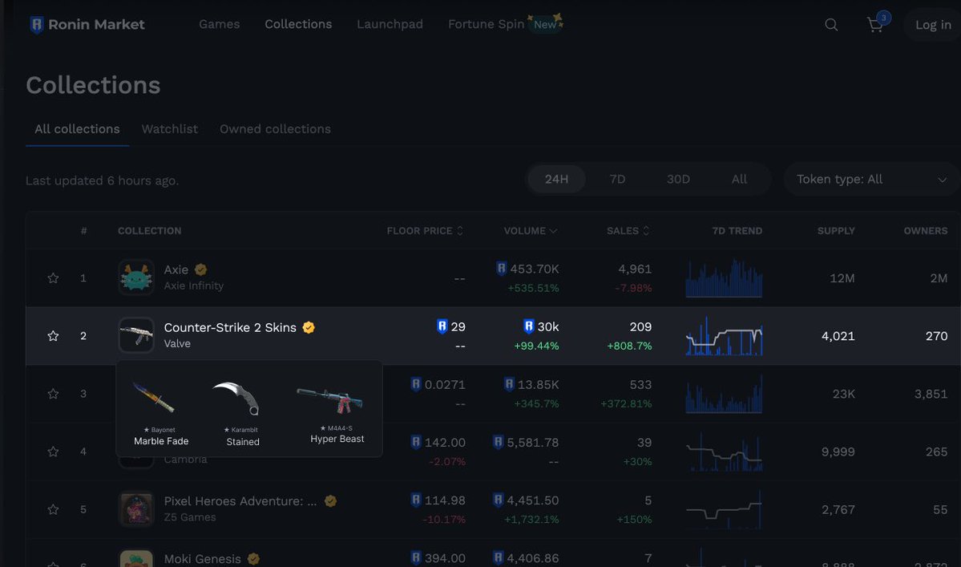Click Axie verified badge icon
This screenshot has height=567, width=961.
coord(200,269)
